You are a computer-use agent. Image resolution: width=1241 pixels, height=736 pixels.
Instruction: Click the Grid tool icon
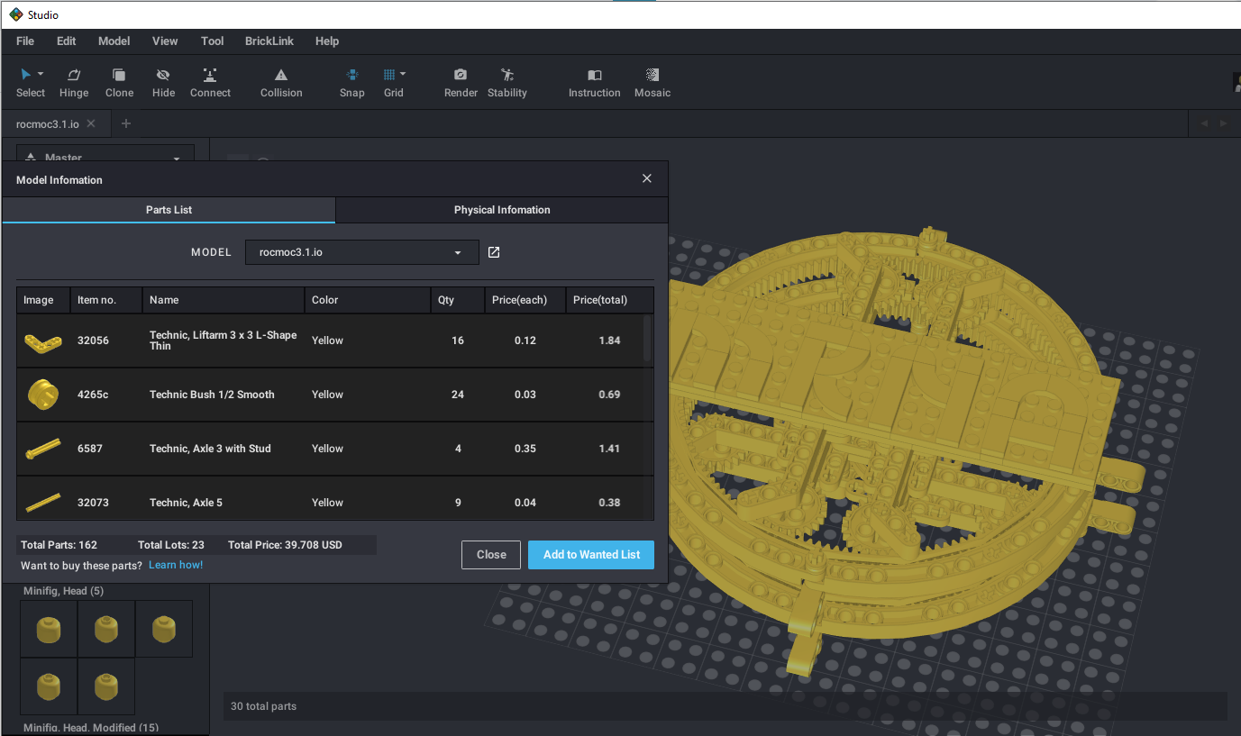(x=389, y=75)
